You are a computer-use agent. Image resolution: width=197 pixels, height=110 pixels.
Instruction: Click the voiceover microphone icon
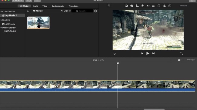pyautogui.click(x=115, y=53)
